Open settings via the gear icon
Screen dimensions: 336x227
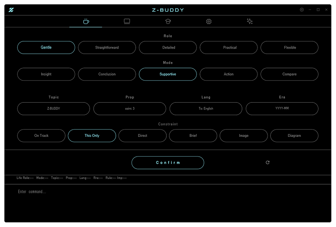[x=301, y=10]
